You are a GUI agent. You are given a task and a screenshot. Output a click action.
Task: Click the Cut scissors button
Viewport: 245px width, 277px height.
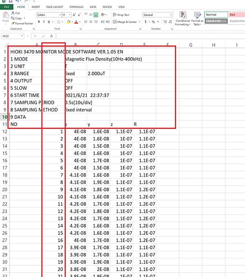15,13
